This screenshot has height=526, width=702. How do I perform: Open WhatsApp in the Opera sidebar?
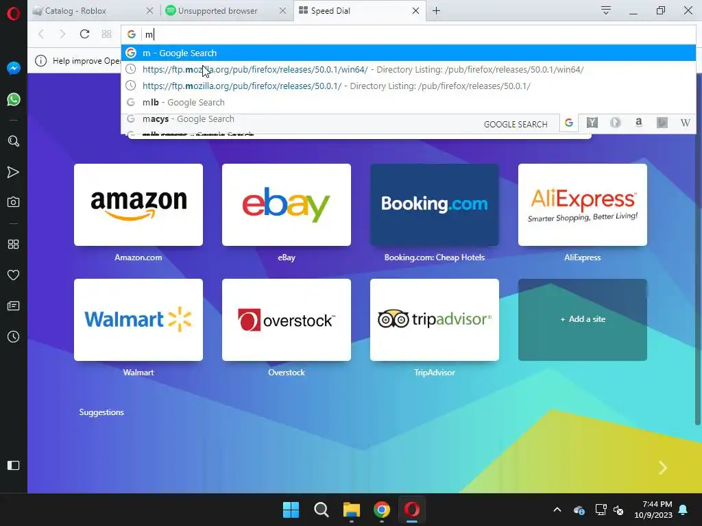tap(14, 99)
